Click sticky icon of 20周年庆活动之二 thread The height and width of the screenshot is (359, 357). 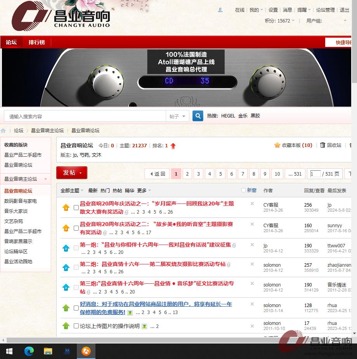click(66, 228)
